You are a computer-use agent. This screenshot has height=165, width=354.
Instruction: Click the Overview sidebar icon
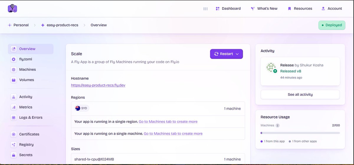[14, 49]
